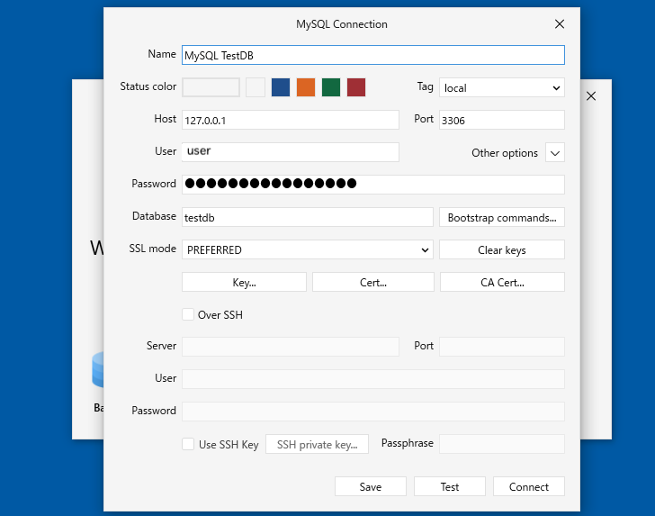
Task: Click the SSH Password field
Action: pos(373,412)
